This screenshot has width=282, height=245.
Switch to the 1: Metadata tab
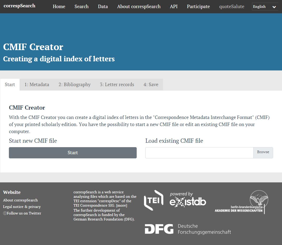[37, 85]
